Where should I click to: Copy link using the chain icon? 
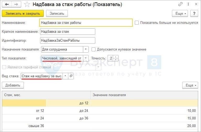coord(180,4)
